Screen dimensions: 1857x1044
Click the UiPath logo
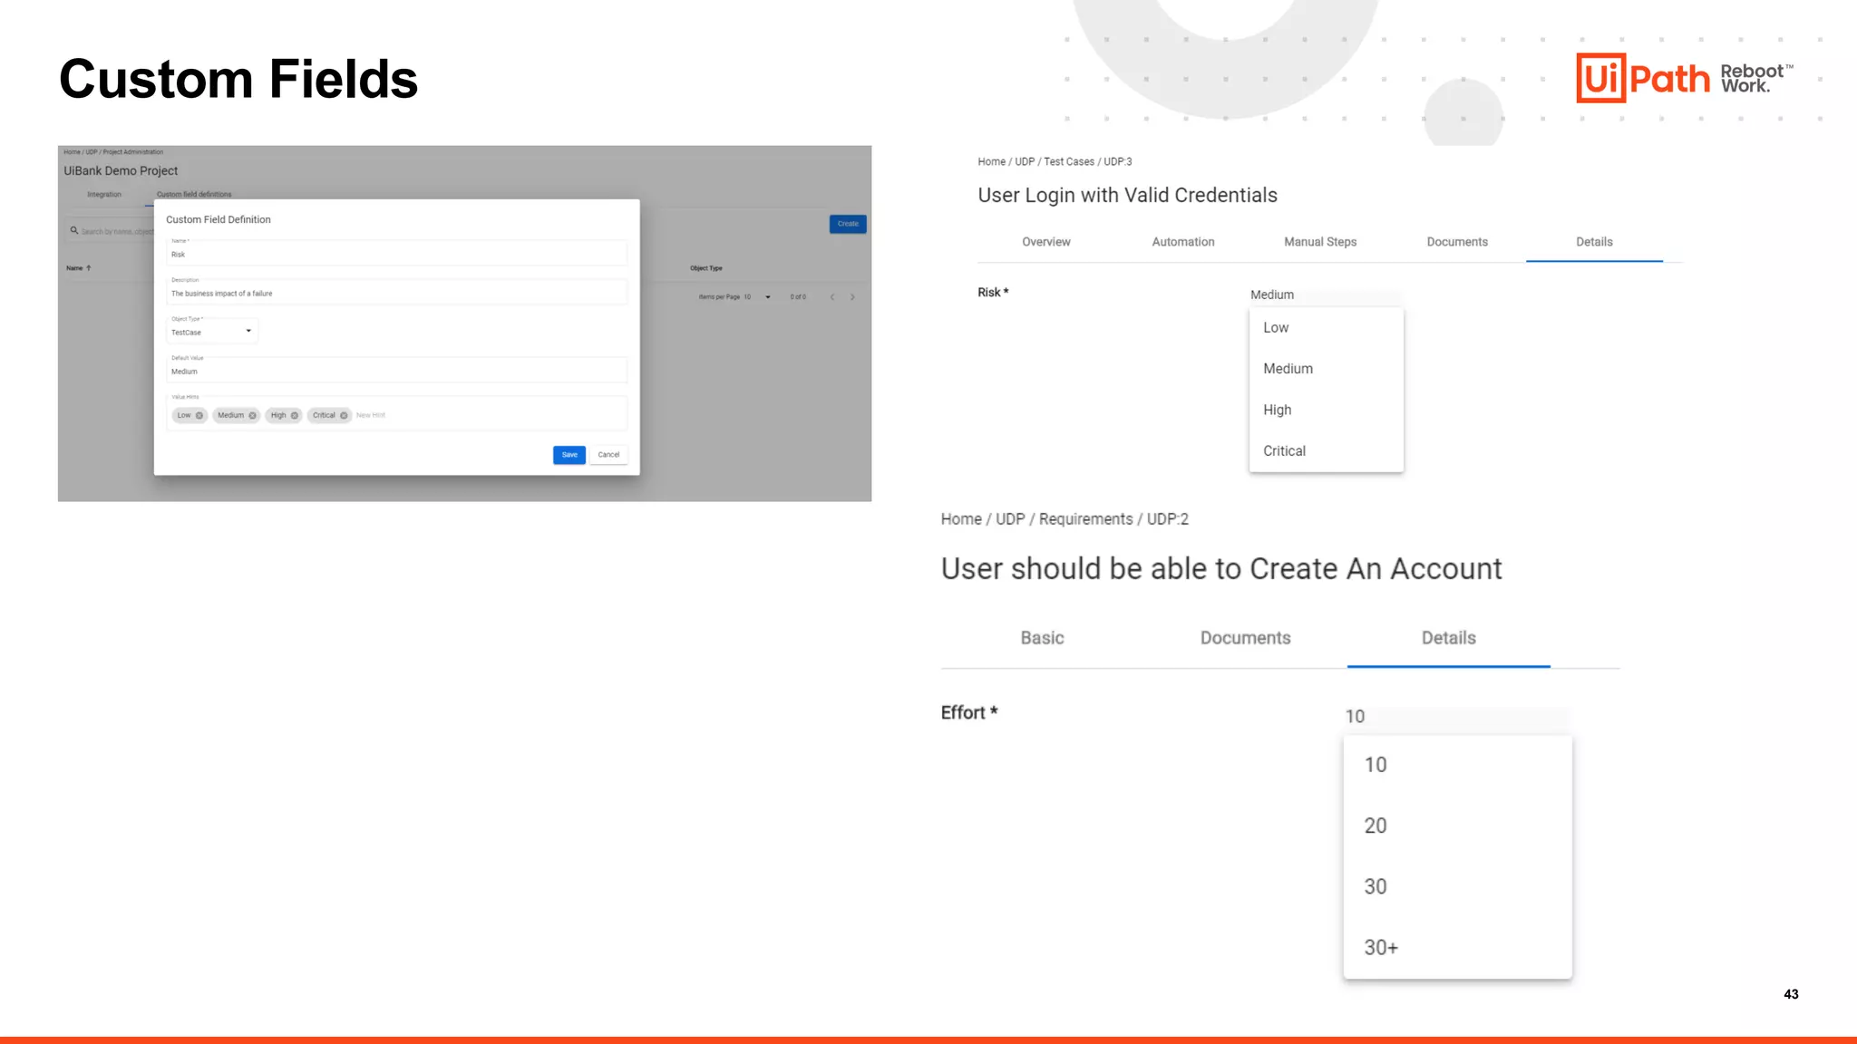(x=1642, y=78)
